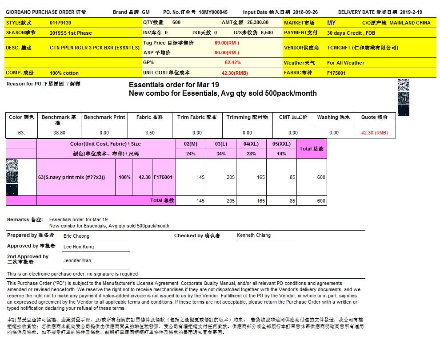This screenshot has height=345, width=440.
Task: Click the S.navy print swatch image in color row
Action: (12, 177)
